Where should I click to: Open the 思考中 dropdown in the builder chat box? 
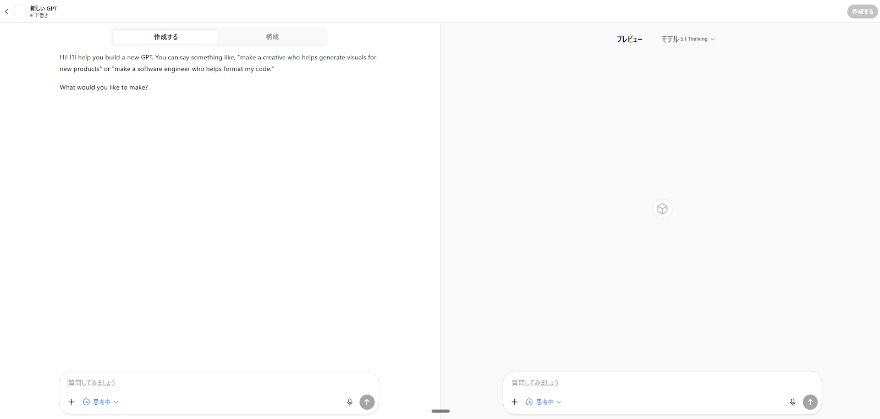click(101, 402)
